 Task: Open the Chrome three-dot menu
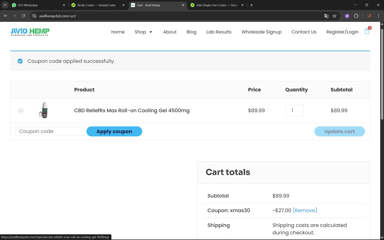pos(378,16)
